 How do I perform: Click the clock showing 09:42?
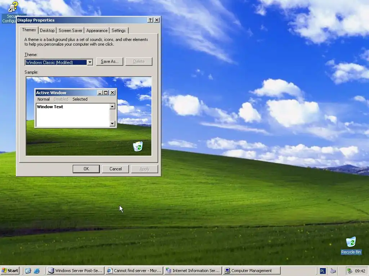pyautogui.click(x=360, y=271)
